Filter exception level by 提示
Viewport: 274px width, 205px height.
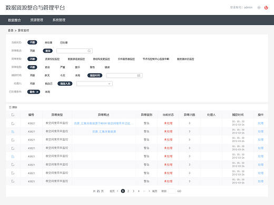(77, 67)
